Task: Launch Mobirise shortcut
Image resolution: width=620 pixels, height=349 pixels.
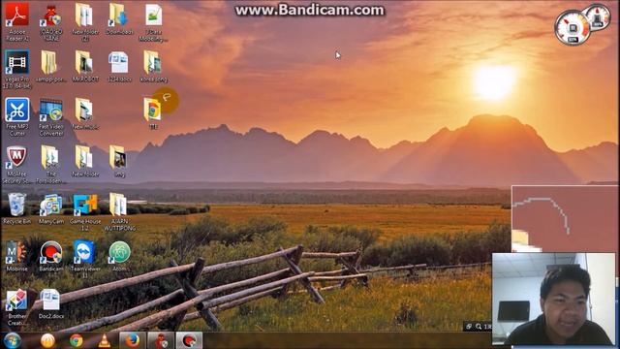Action: pyautogui.click(x=17, y=256)
